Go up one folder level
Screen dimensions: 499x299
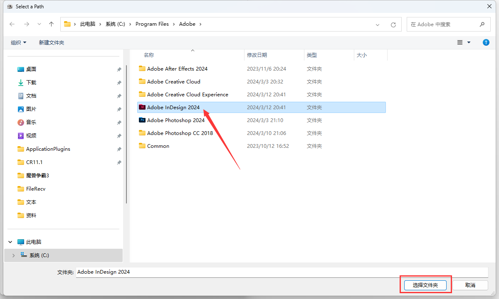[x=51, y=24]
